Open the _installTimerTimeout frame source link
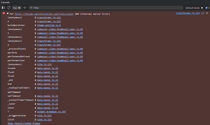Image resolution: width=210 pixels, height=125 pixels. [47, 100]
